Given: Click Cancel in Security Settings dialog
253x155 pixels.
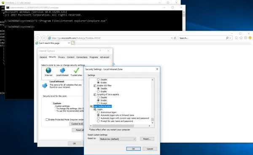Looking at the screenshot, I should click(150, 149).
